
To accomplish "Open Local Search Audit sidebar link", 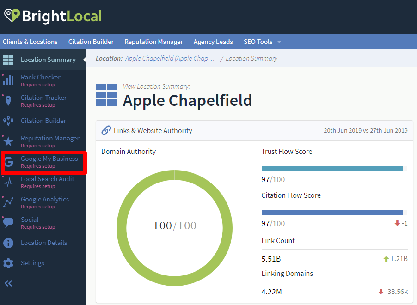I will [x=47, y=179].
